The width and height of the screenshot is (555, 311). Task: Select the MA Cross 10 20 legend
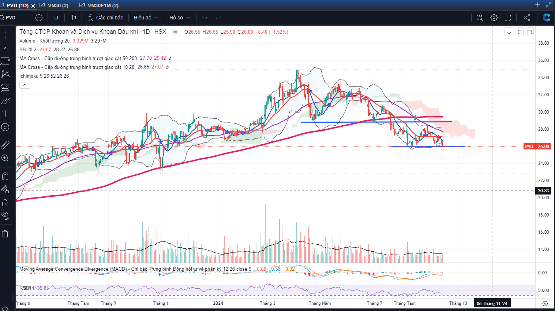click(77, 67)
